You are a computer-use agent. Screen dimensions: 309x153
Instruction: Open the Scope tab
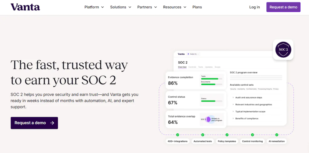(x=217, y=67)
